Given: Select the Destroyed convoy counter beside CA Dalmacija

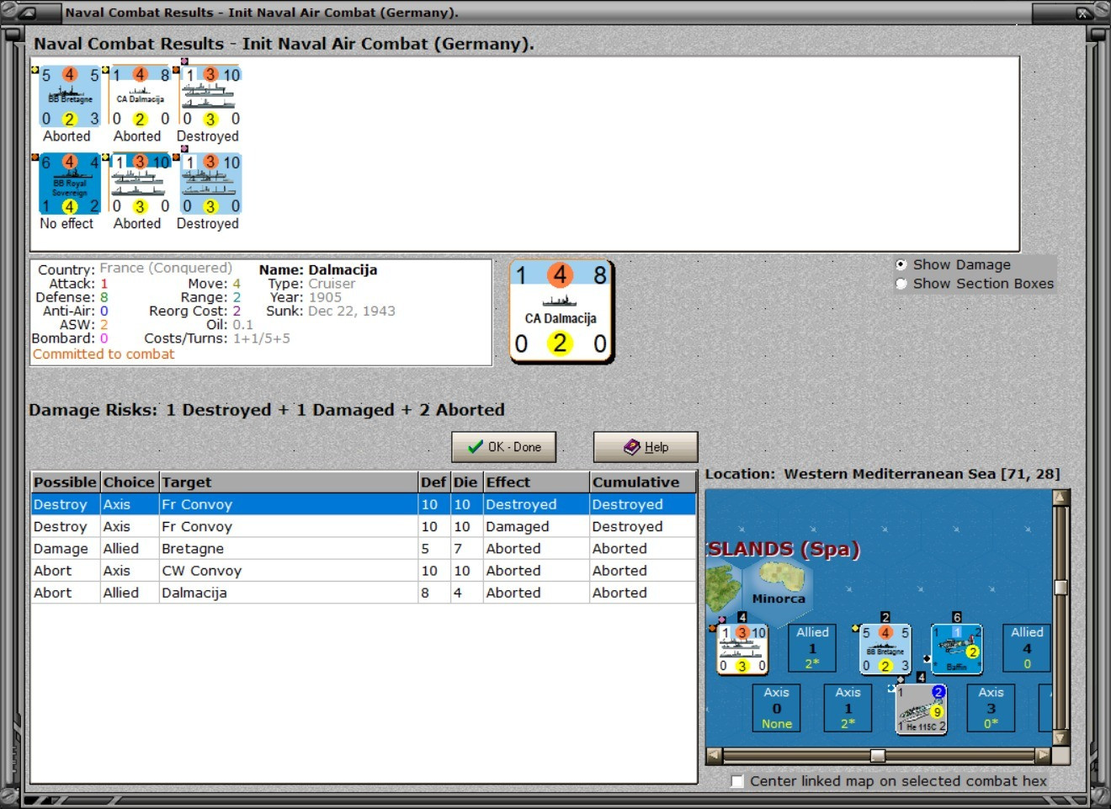Looking at the screenshot, I should pyautogui.click(x=210, y=96).
